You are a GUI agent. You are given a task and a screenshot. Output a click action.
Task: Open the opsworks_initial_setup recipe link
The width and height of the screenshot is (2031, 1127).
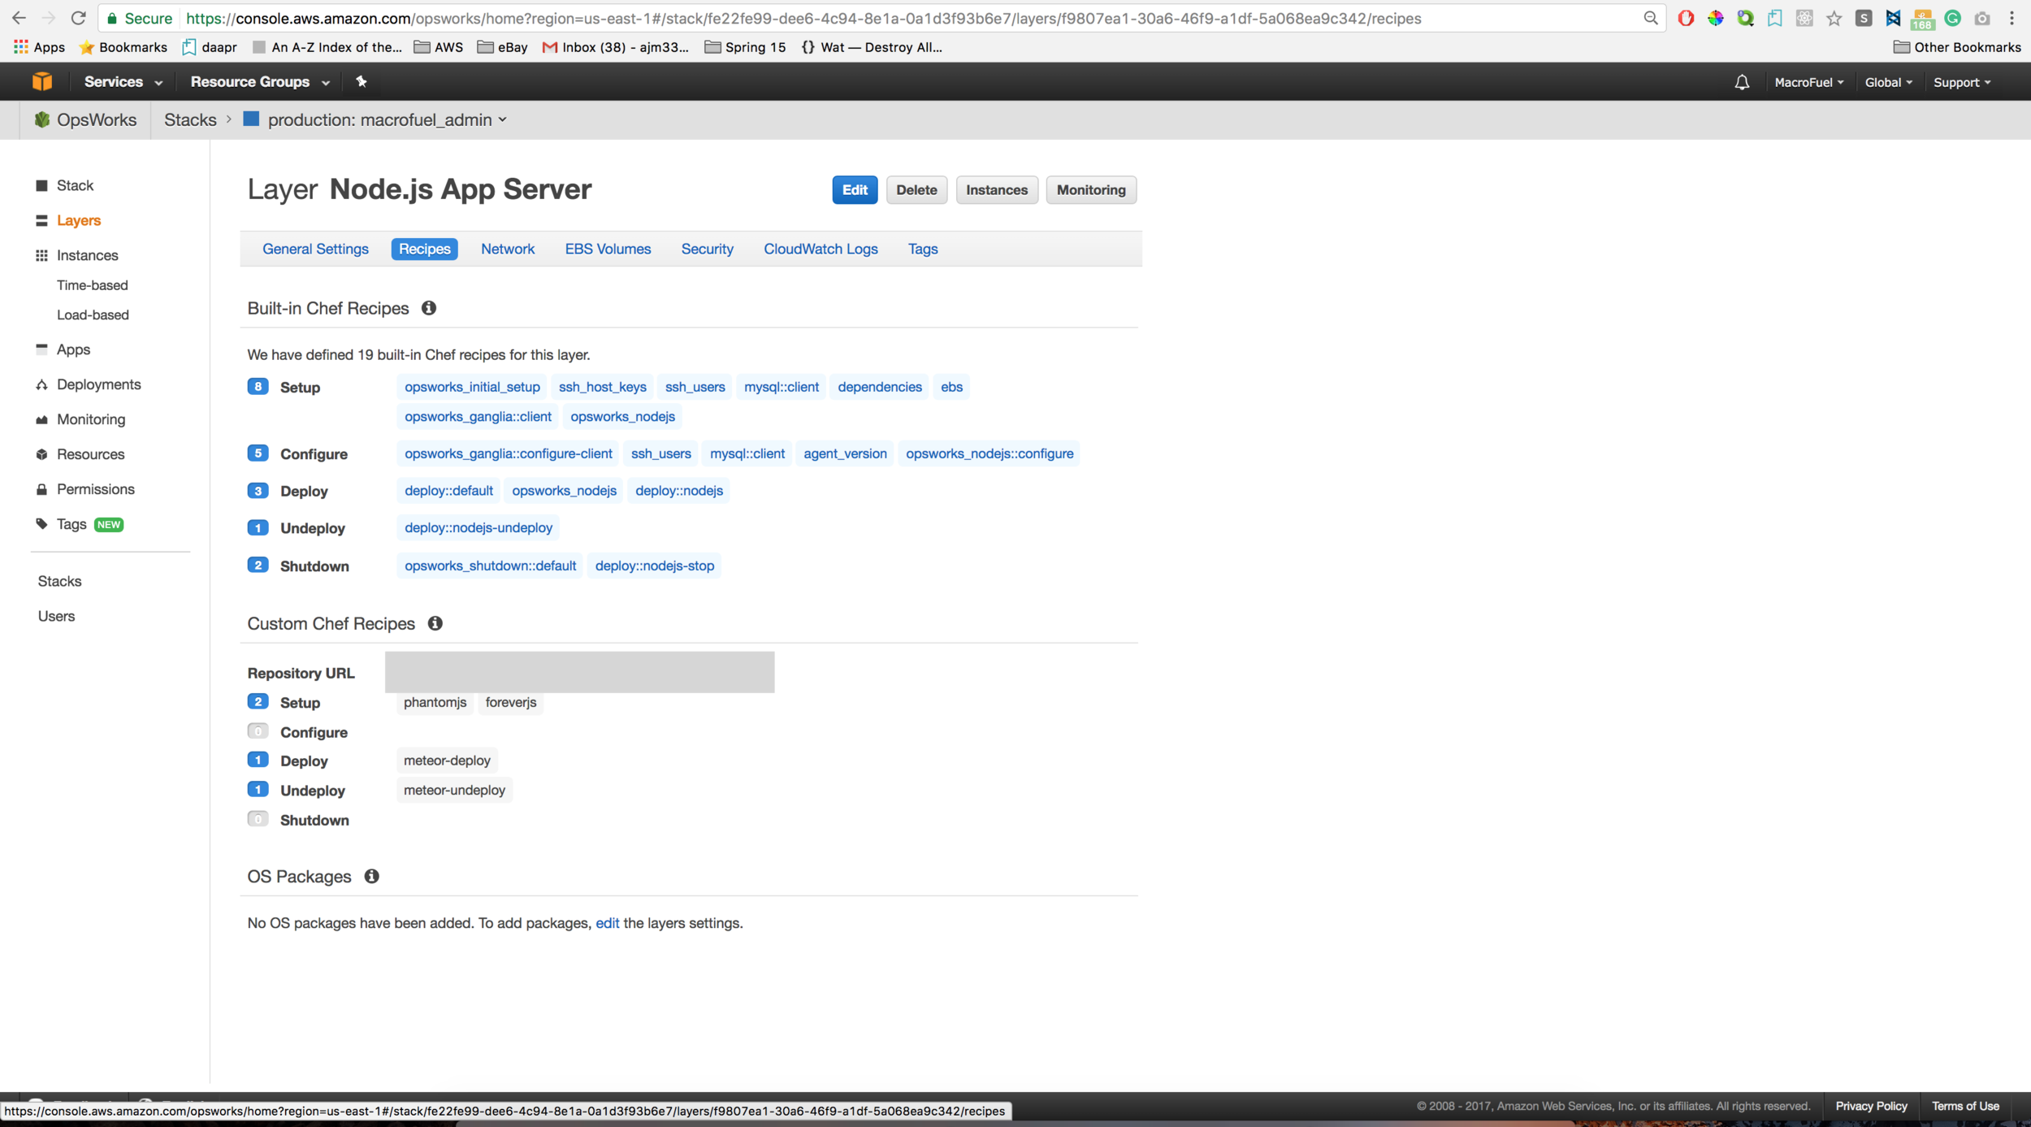(472, 387)
